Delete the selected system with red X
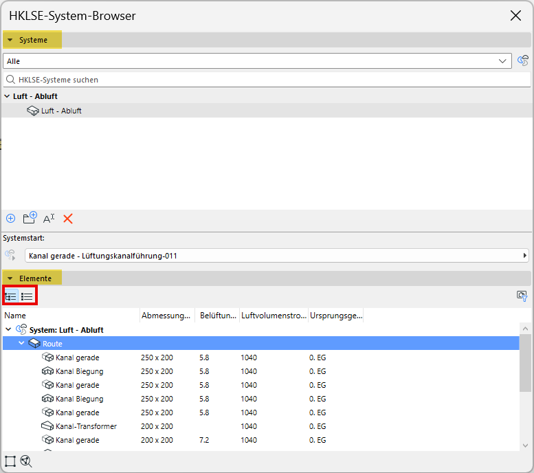The image size is (534, 473). (68, 219)
